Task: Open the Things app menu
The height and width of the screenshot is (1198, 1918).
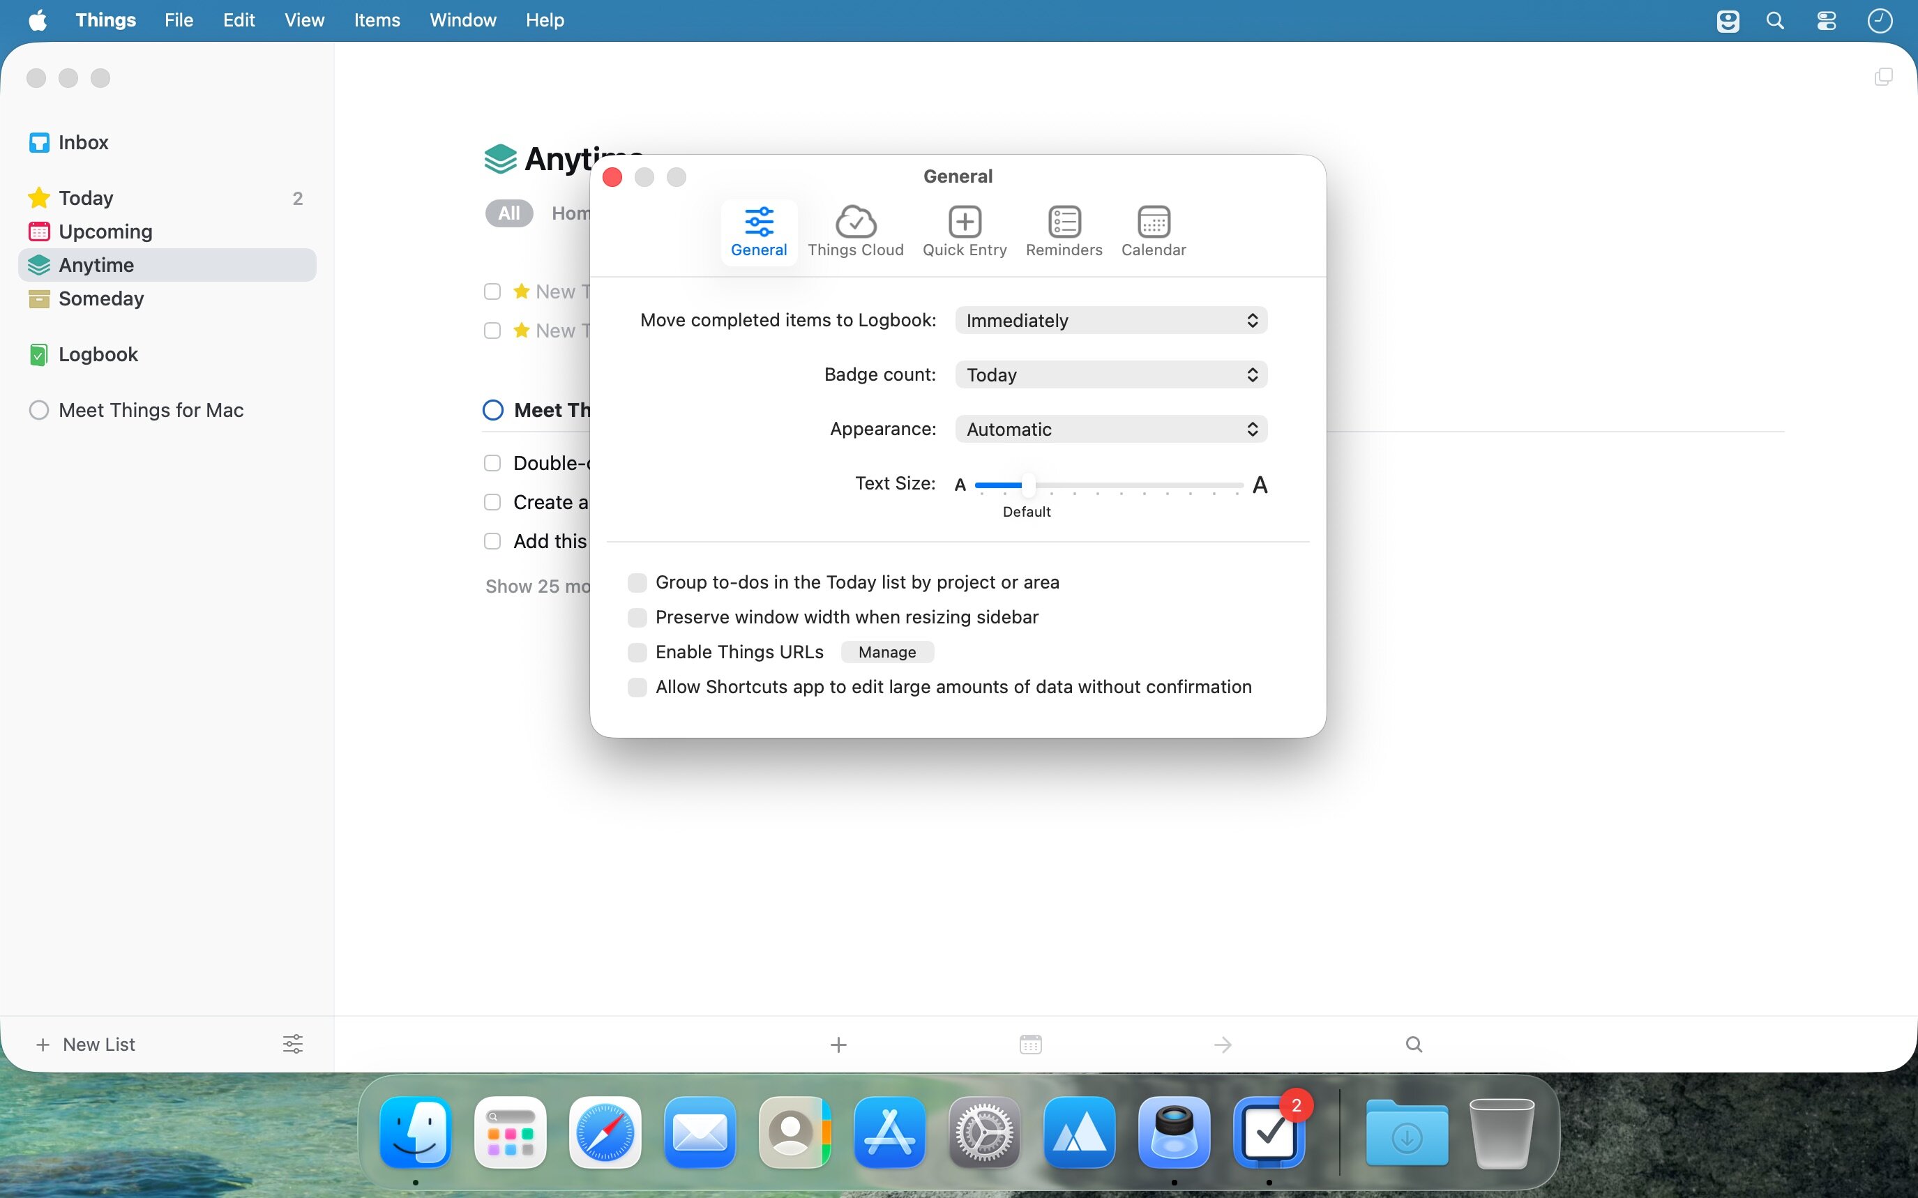Action: (x=105, y=20)
